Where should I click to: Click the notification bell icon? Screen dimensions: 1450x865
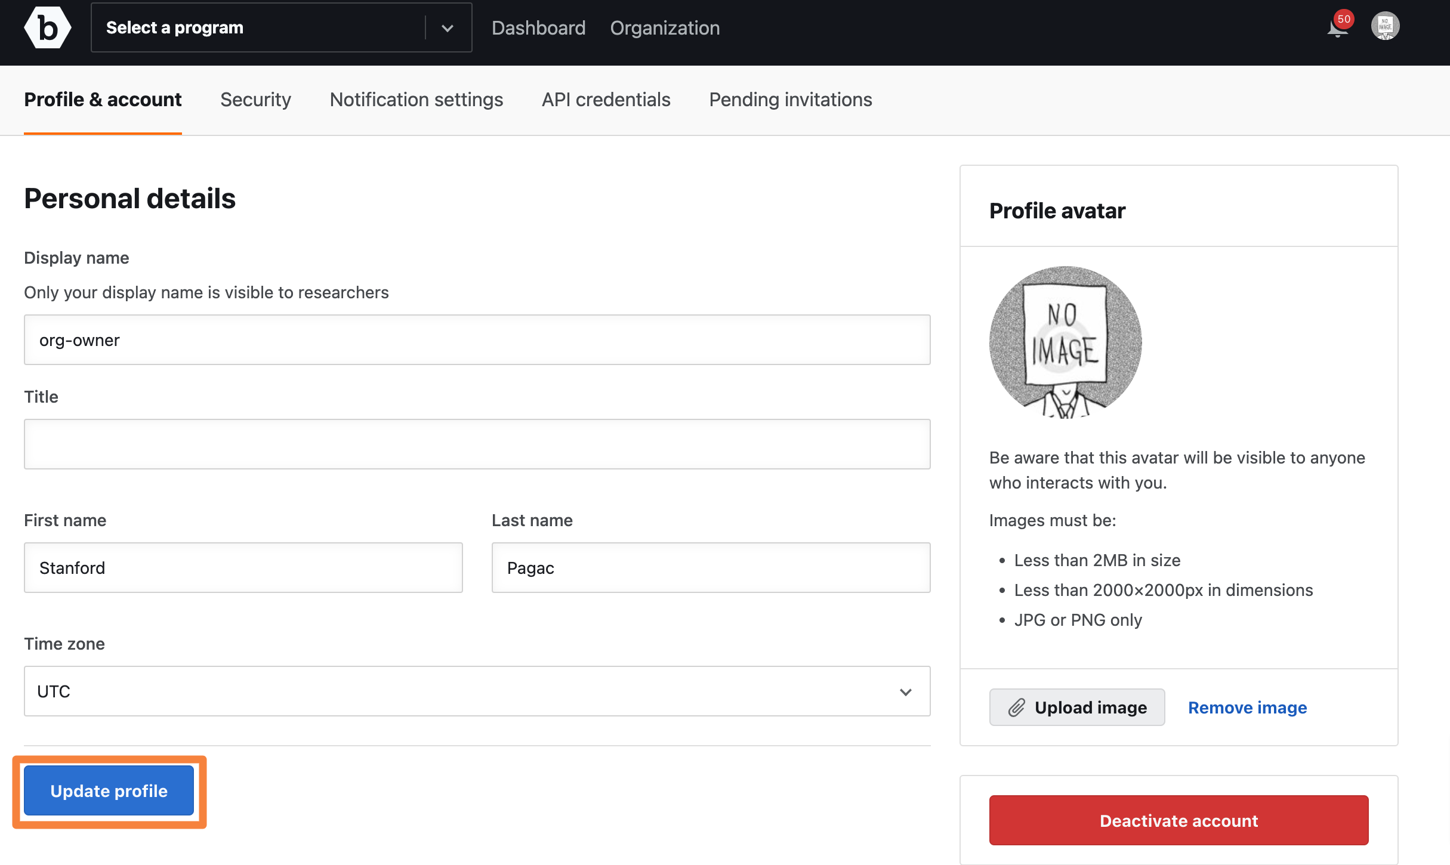1337,28
